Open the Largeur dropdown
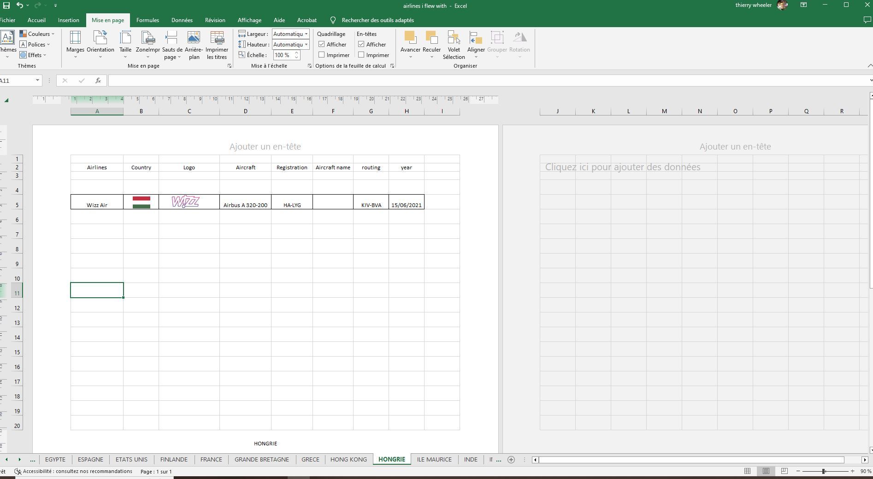The image size is (873, 479). (x=306, y=34)
